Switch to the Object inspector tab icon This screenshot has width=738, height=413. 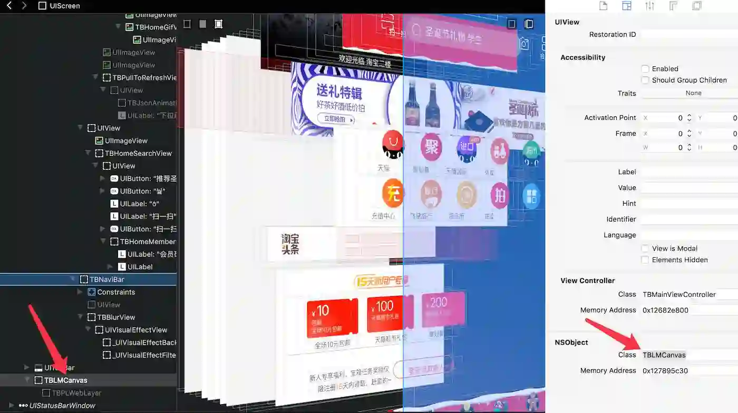(x=627, y=6)
